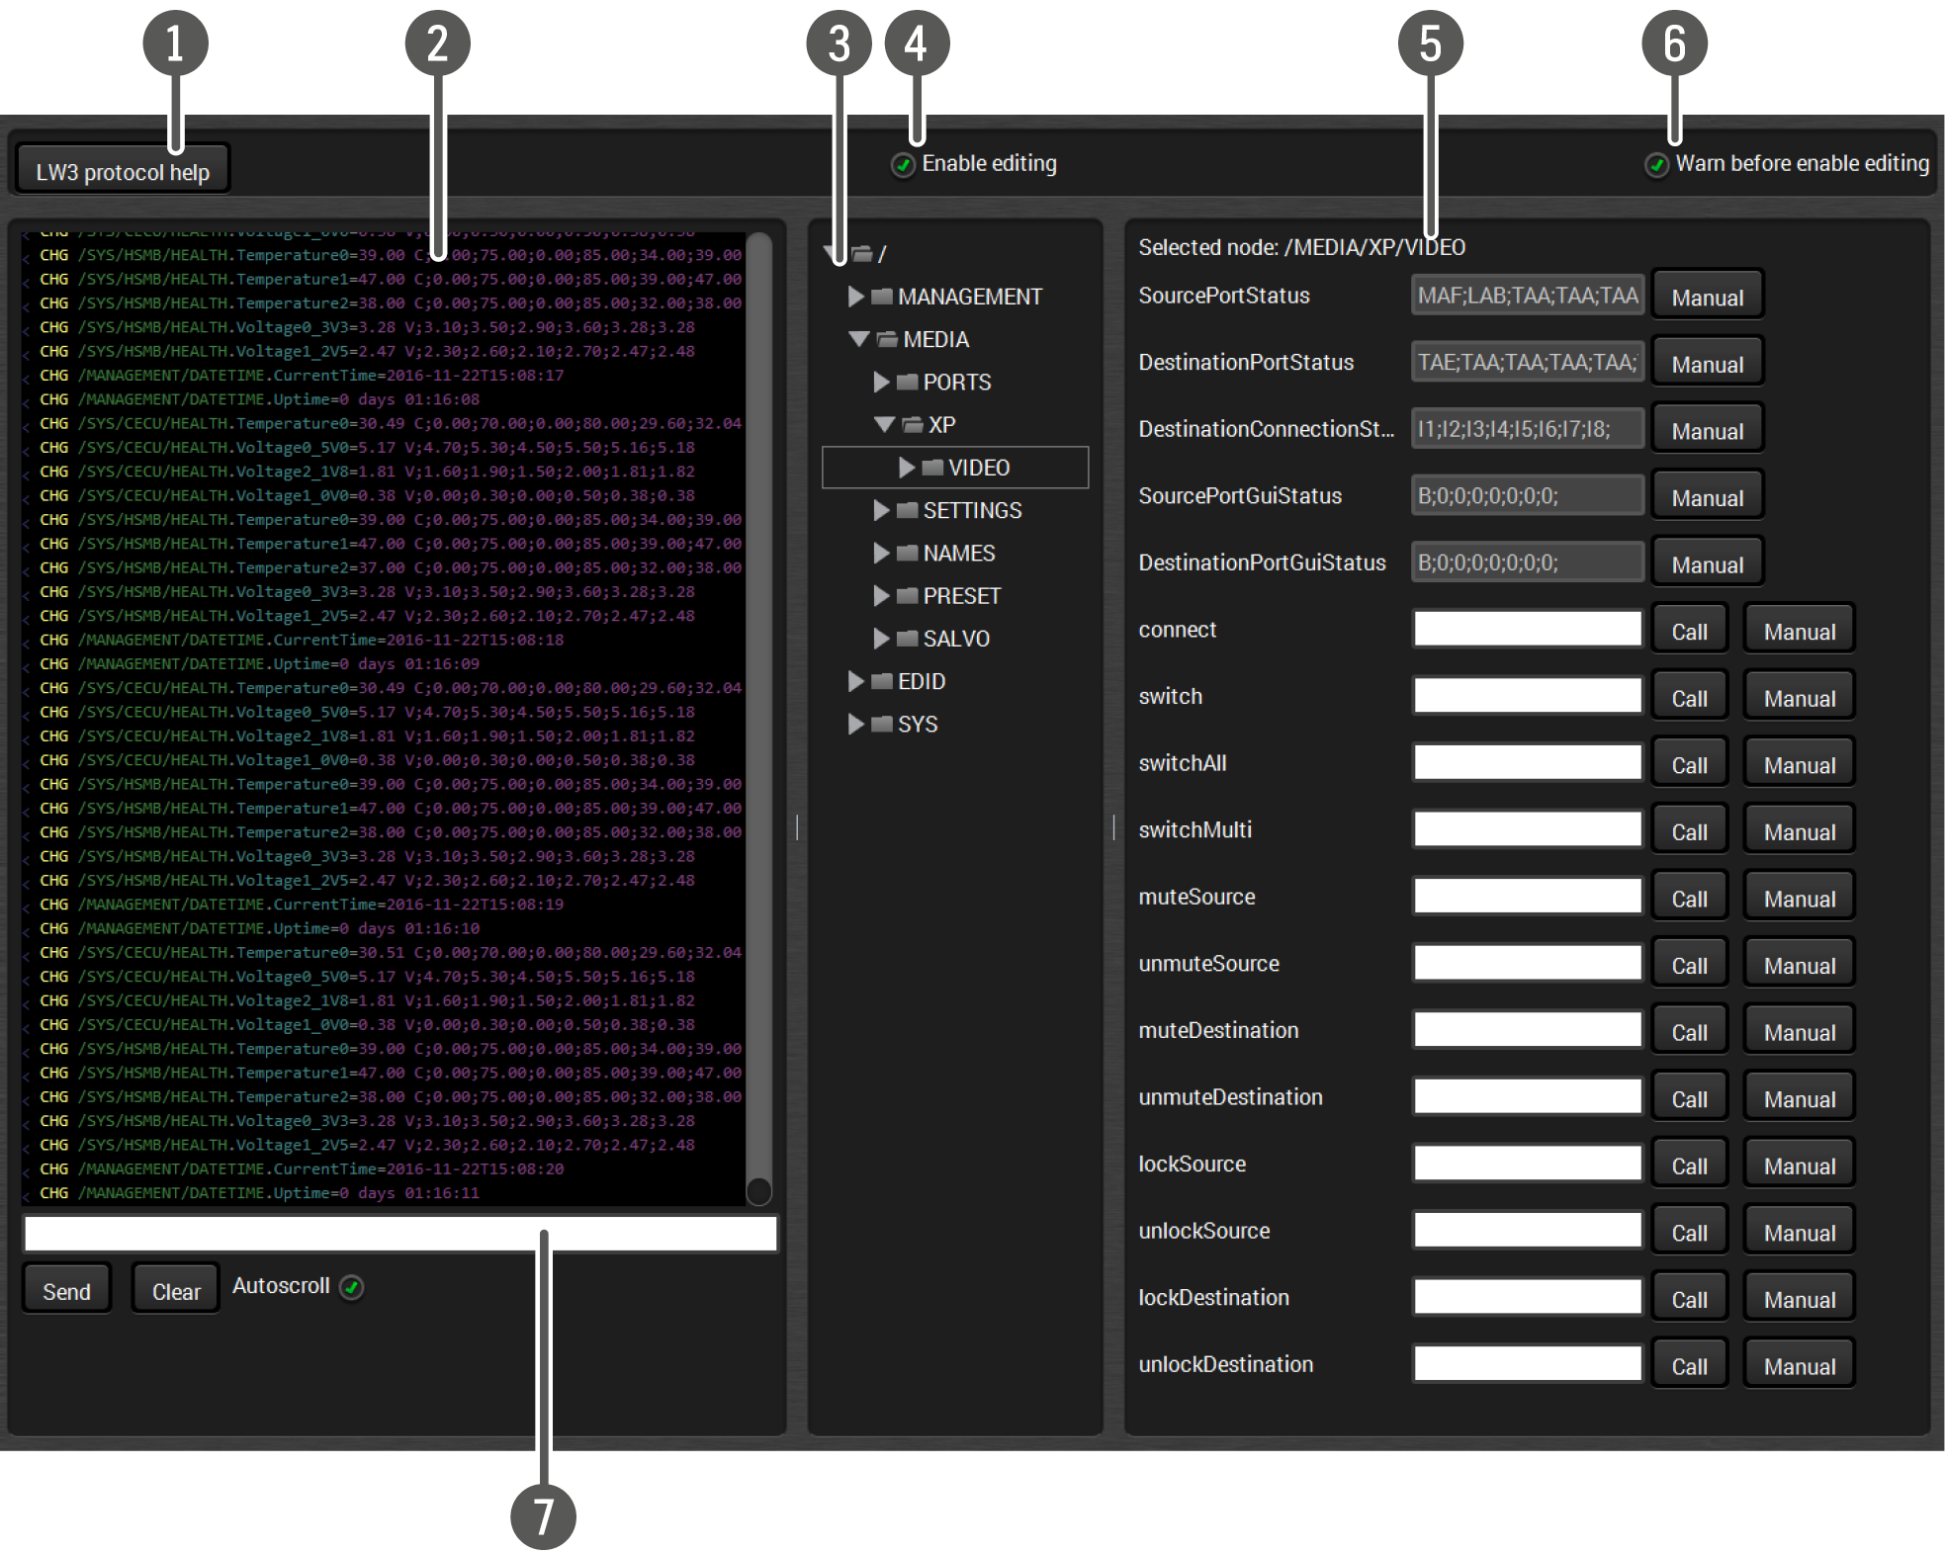The height and width of the screenshot is (1554, 1945).
Task: Expand the SYS node triangle
Action: (856, 724)
